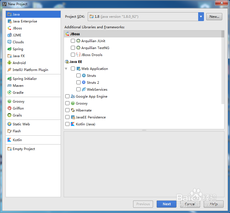Select the Kotlin icon in the sidebar

coord(9,140)
